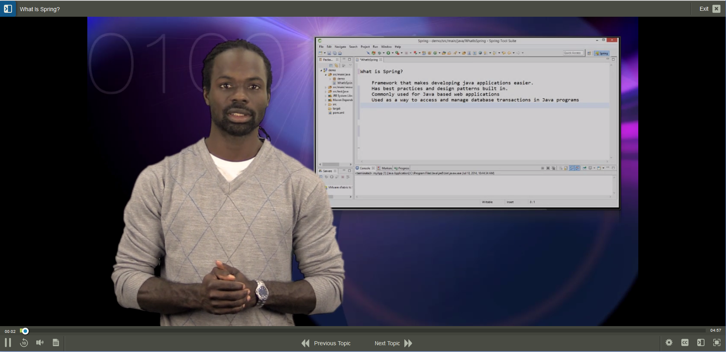Expand the src/test/java folder
The width and height of the screenshot is (726, 352).
[326, 92]
